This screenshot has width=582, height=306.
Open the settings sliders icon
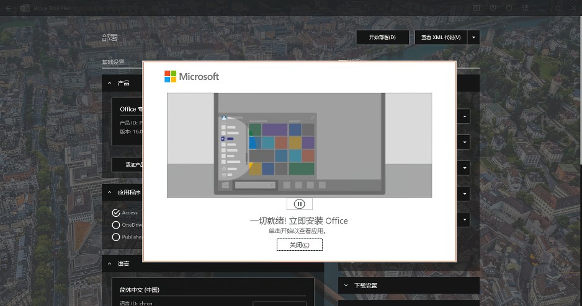(x=525, y=8)
